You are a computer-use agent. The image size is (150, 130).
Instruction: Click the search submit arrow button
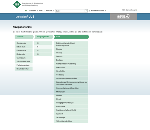pyautogui.click(x=86, y=11)
